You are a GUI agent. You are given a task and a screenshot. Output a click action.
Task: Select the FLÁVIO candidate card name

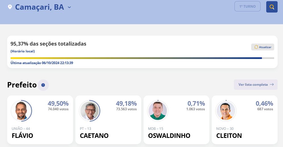(22, 136)
